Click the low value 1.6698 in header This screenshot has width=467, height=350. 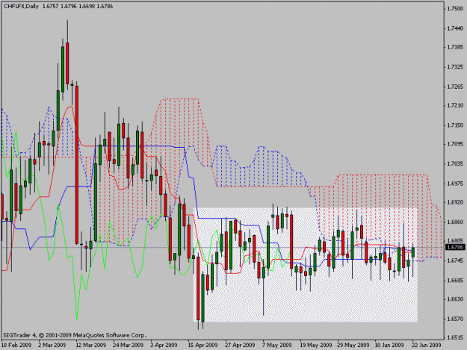[x=87, y=6]
